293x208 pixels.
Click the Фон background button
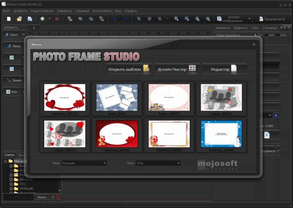tap(12, 92)
